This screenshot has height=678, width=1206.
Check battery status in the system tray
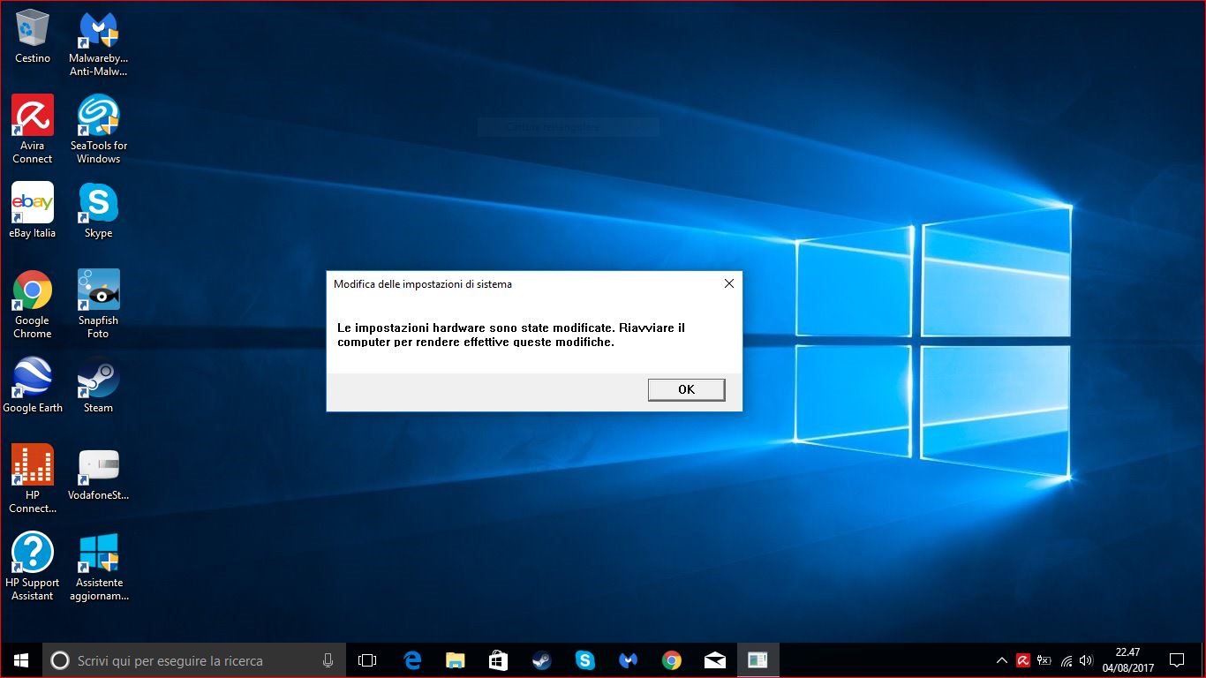pyautogui.click(x=1044, y=660)
